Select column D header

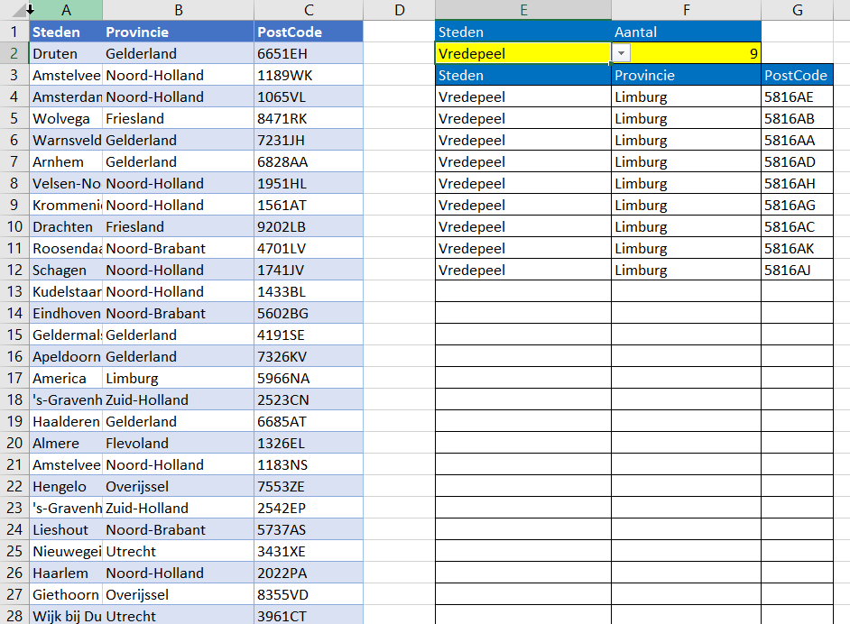tap(399, 10)
